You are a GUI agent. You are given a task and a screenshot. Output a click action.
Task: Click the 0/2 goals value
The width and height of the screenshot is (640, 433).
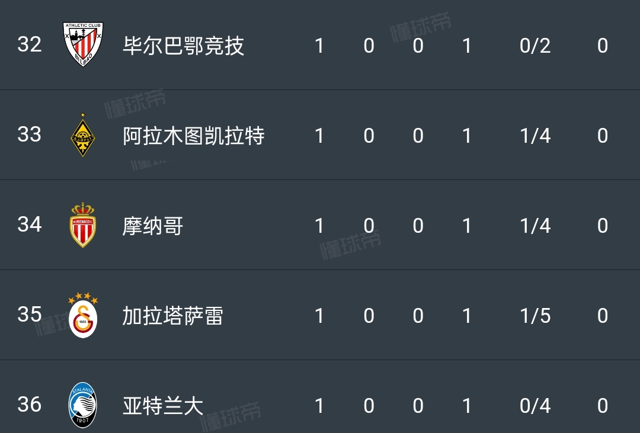pos(535,46)
